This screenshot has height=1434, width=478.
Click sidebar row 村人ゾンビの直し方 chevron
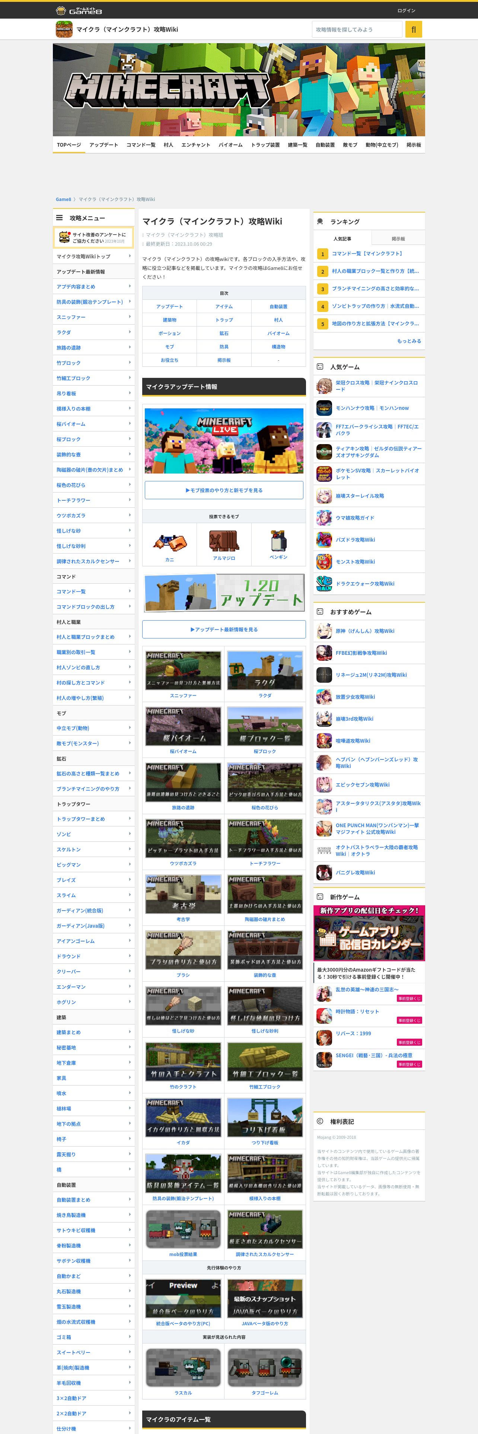tap(130, 667)
